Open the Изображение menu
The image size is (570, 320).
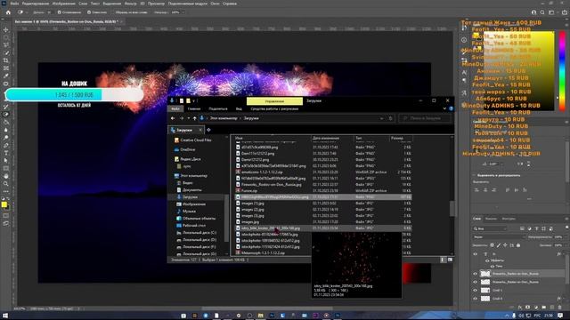[63, 4]
